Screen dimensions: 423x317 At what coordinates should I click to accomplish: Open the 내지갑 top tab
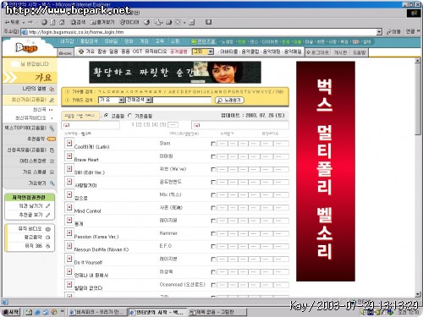click(67, 41)
